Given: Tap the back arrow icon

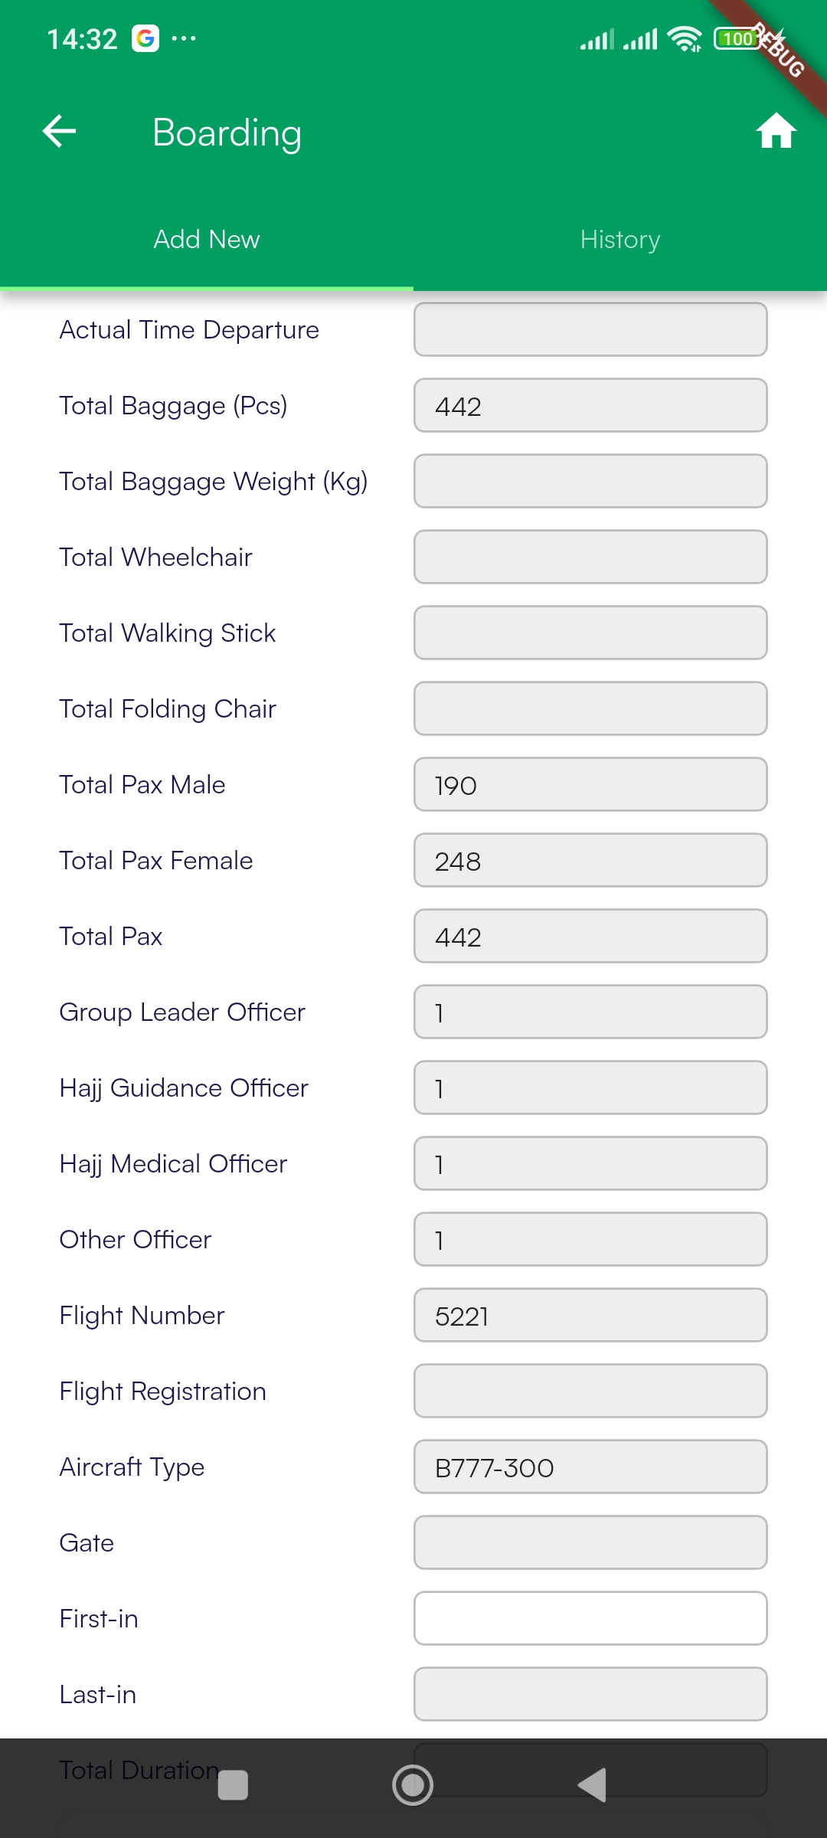Looking at the screenshot, I should pyautogui.click(x=60, y=131).
